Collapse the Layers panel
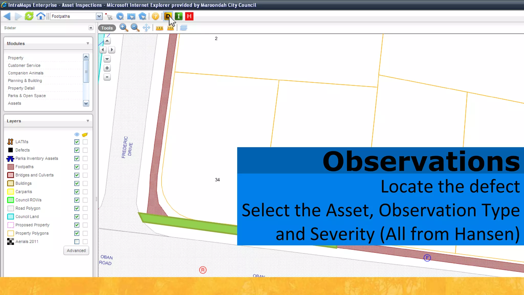 point(88,121)
